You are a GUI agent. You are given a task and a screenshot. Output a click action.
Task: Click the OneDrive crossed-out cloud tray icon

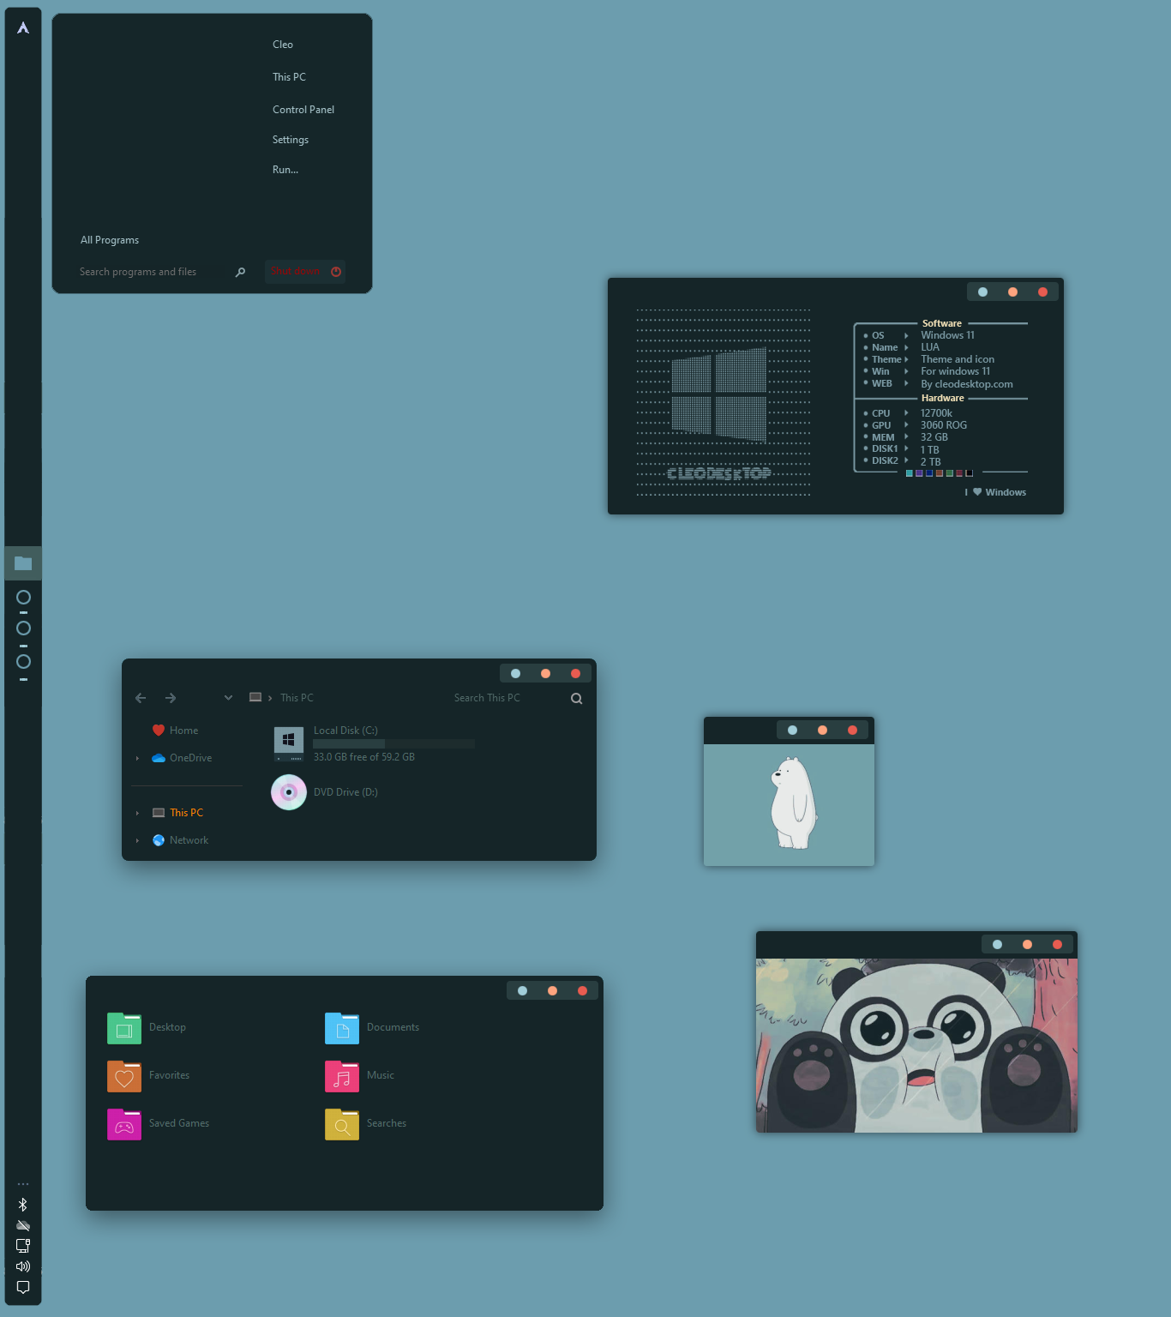(23, 1225)
